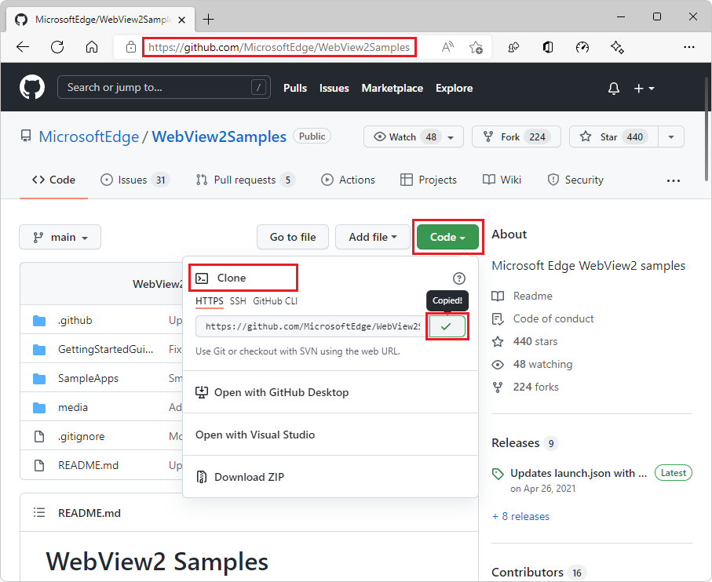Open the 8 releases link
Image resolution: width=712 pixels, height=582 pixels.
520,516
